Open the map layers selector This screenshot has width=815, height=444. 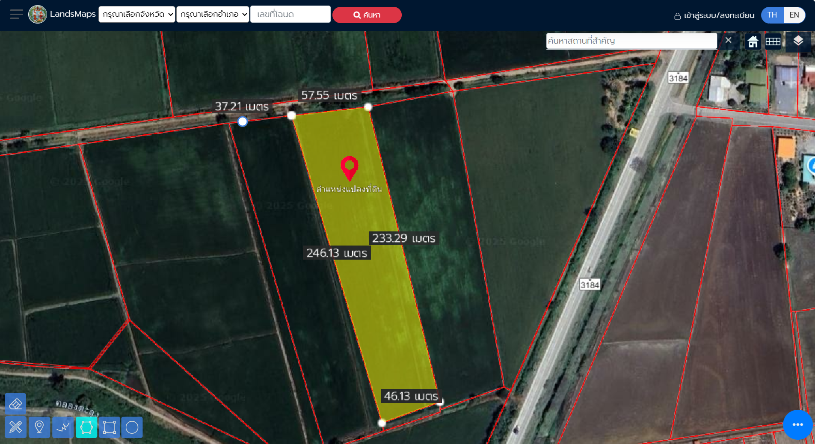[798, 41]
